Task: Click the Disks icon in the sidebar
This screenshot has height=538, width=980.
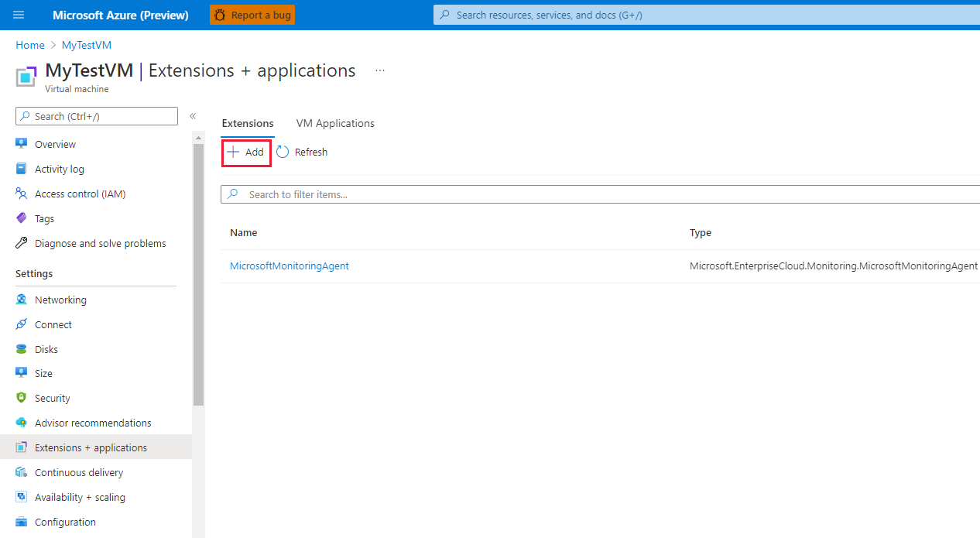Action: click(x=22, y=349)
